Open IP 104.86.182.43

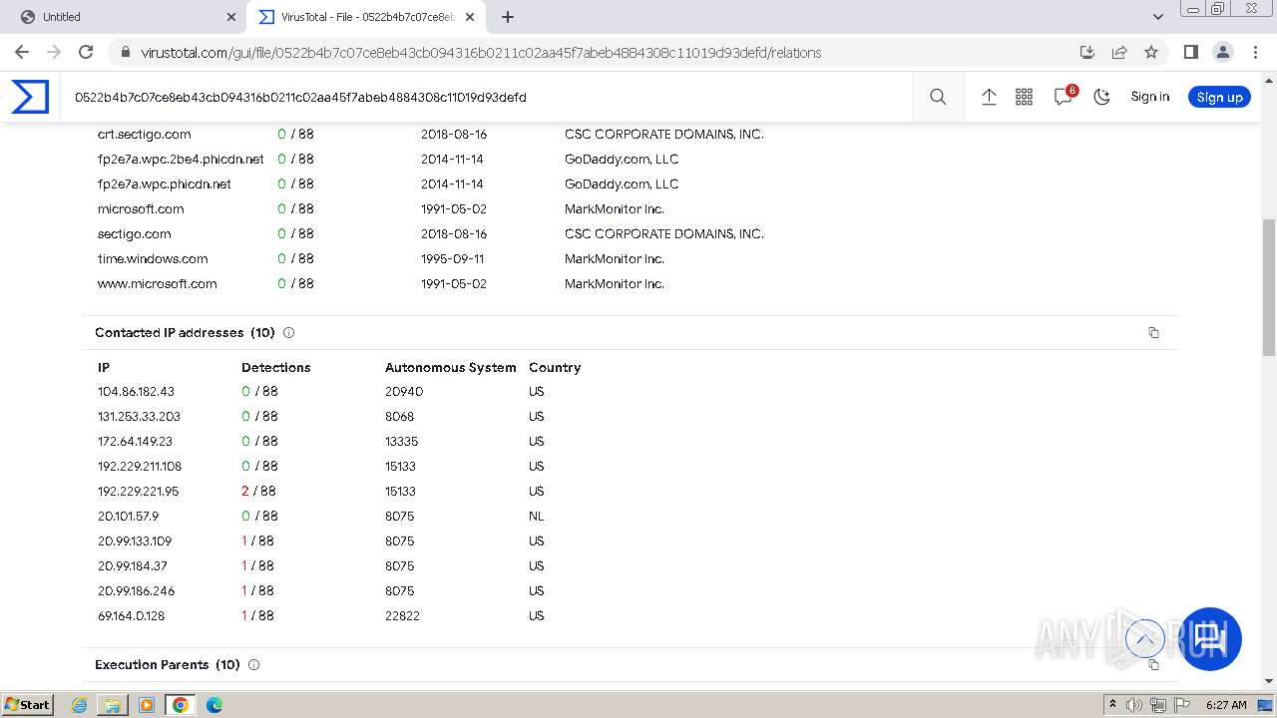click(x=136, y=392)
